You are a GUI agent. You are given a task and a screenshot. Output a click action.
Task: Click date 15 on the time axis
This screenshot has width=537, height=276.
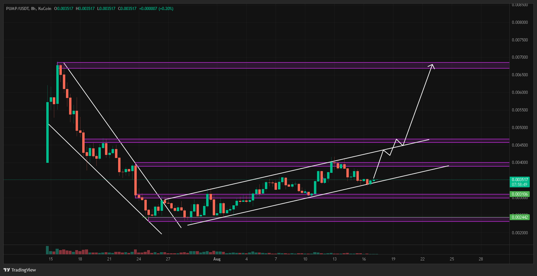[51, 259]
